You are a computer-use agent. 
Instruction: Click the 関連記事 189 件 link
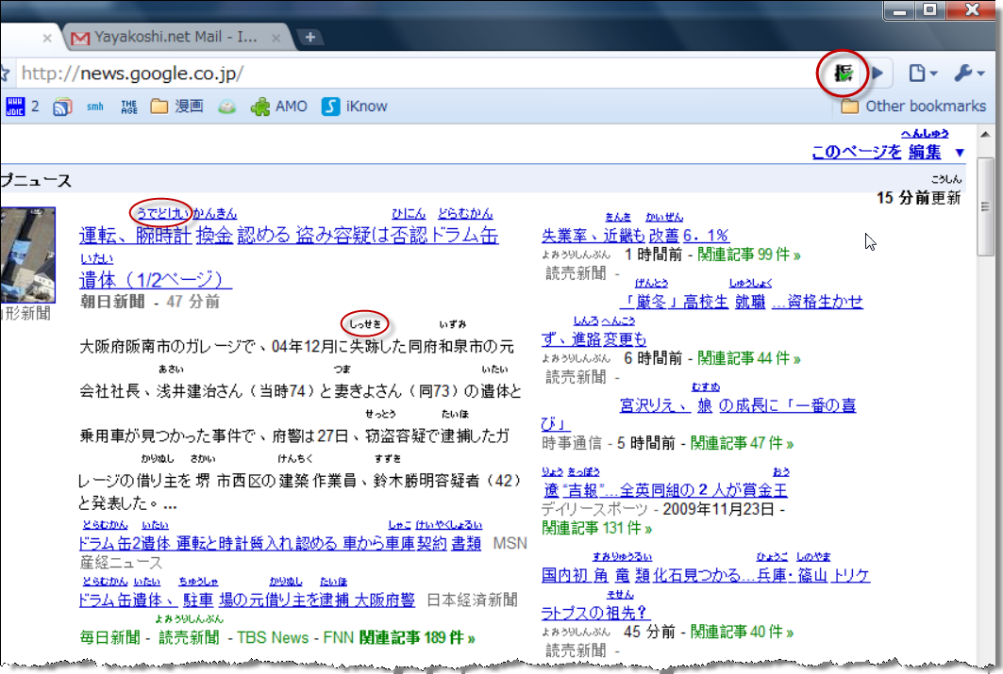click(x=416, y=638)
